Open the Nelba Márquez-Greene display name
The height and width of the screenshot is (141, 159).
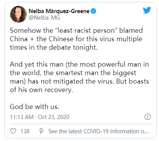tap(59, 11)
